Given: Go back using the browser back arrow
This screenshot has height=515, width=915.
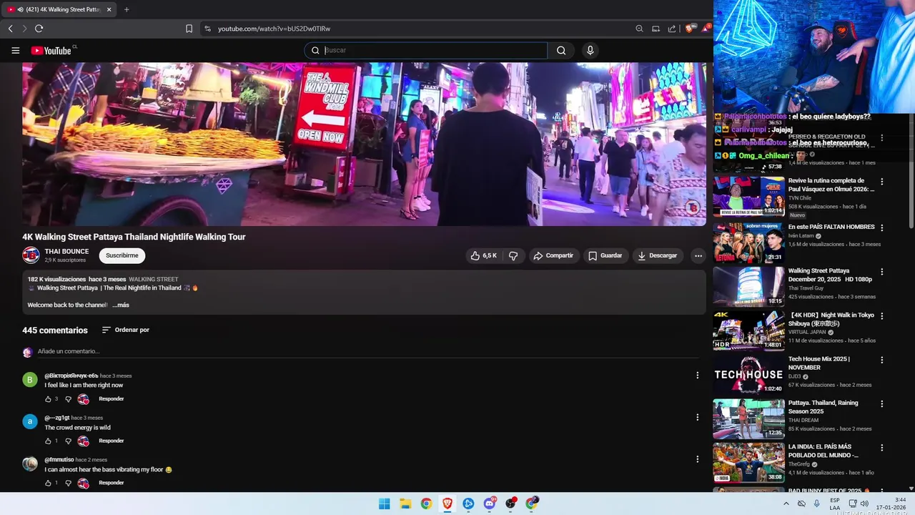Looking at the screenshot, I should (10, 29).
